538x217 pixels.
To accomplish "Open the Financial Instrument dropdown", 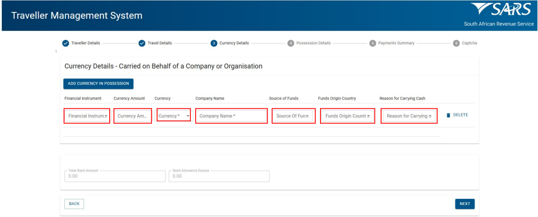I will tap(87, 116).
